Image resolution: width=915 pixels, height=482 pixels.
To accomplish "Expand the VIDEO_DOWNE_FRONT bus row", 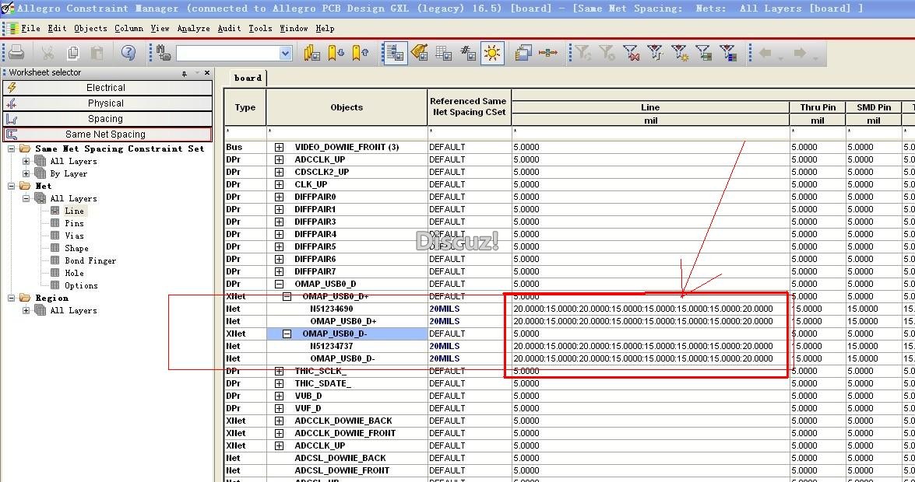I will tap(279, 147).
